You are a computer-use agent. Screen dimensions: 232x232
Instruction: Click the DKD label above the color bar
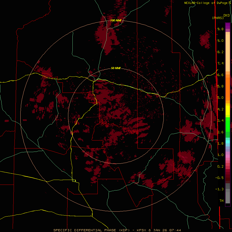tap(227, 15)
